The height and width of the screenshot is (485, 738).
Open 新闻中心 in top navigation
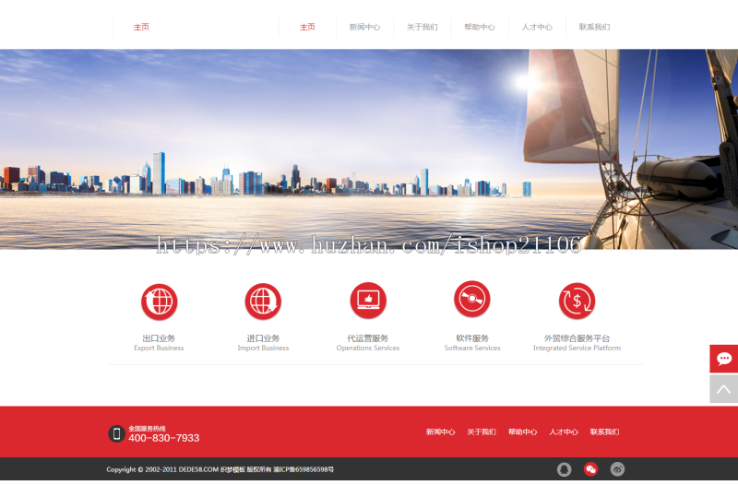click(364, 28)
